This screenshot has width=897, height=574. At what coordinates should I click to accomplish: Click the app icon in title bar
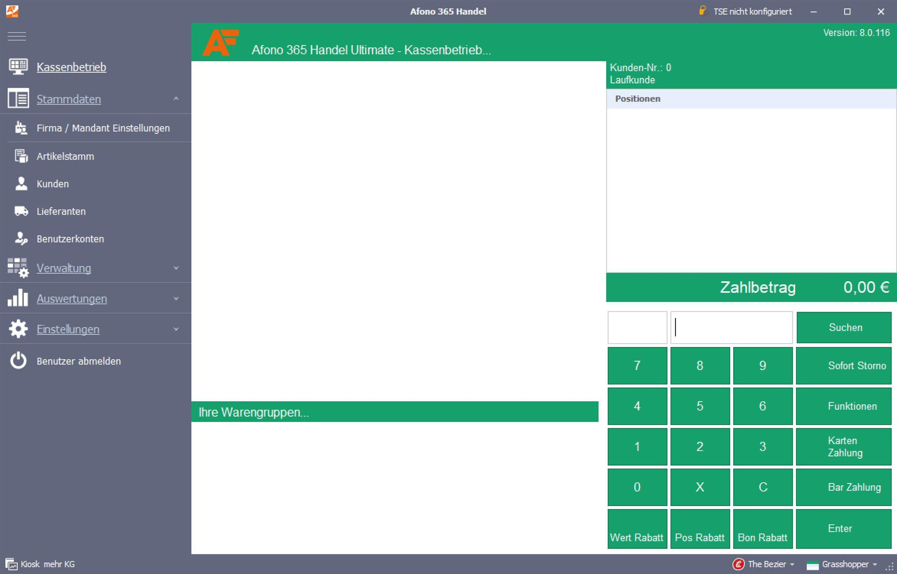pyautogui.click(x=12, y=11)
